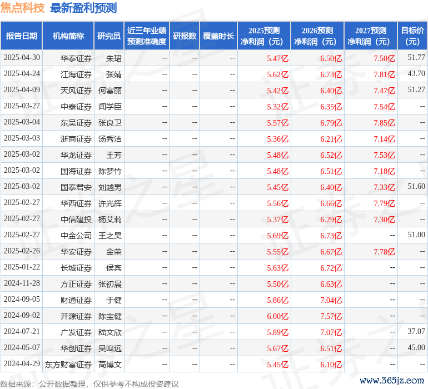Select analyst 朱珺
Viewport: 428px width, 389px height.
[x=114, y=58]
